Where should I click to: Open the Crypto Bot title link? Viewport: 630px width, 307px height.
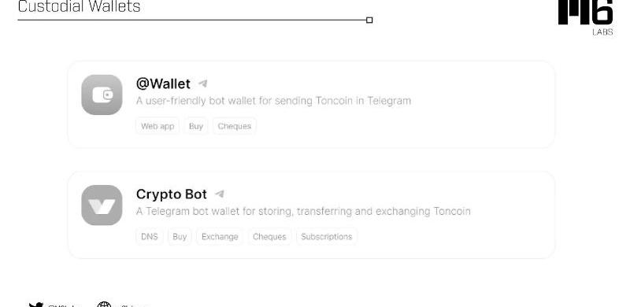point(172,194)
